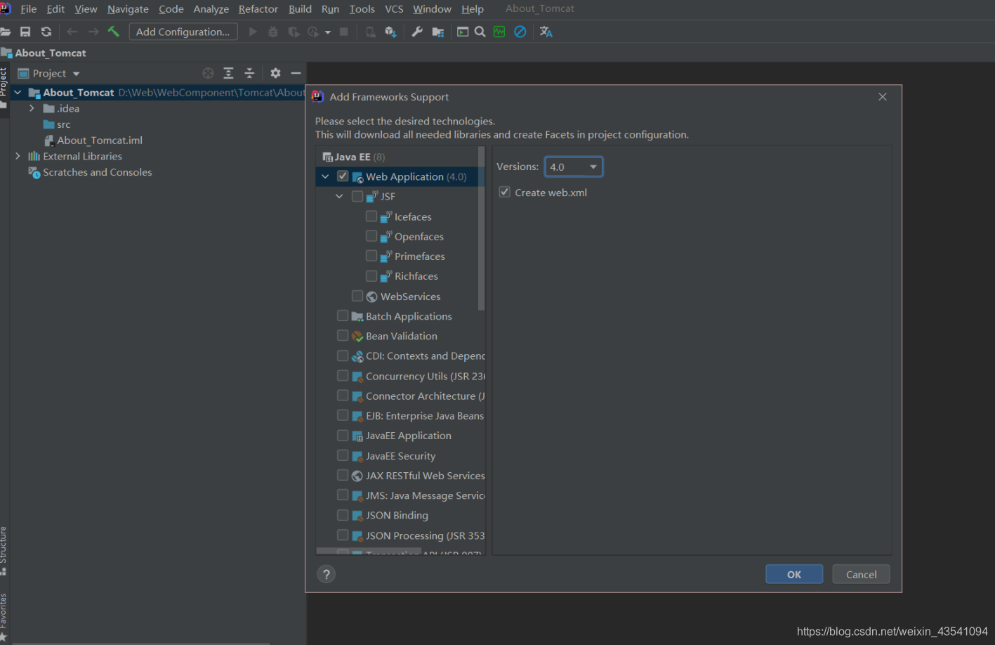Click the Cancel button
Viewport: 995px width, 645px height.
(861, 574)
